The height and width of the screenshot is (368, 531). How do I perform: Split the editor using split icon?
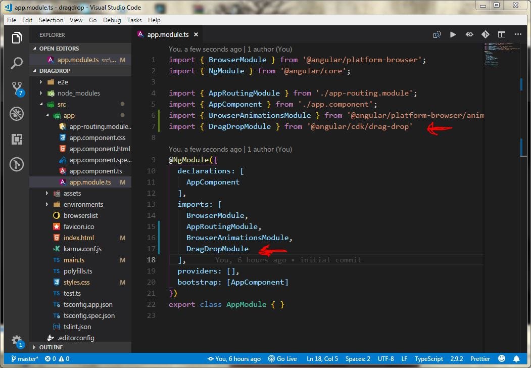[x=502, y=34]
